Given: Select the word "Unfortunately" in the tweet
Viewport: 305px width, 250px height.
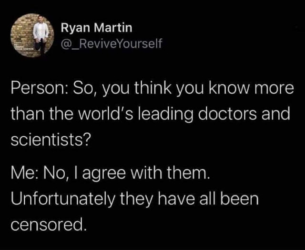Looking at the screenshot, I should click(x=63, y=200).
